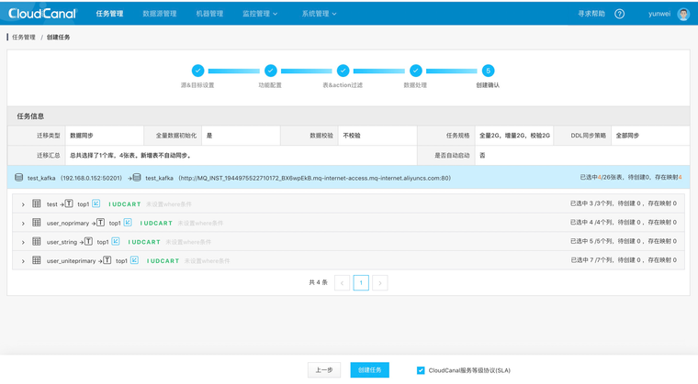698x384 pixels.
Task: Click the 共 4 条 total count text
Action: pos(319,282)
